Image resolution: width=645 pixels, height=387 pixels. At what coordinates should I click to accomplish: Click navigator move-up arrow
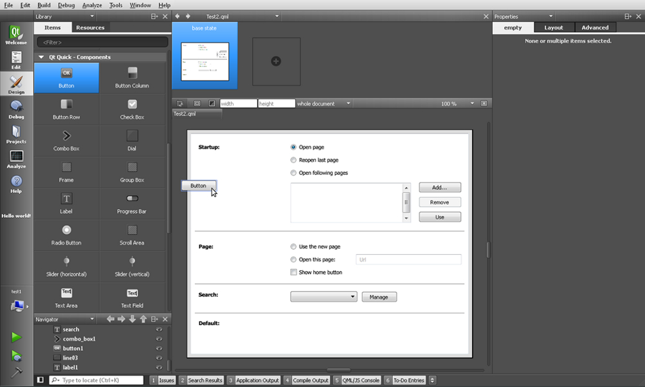[143, 319]
